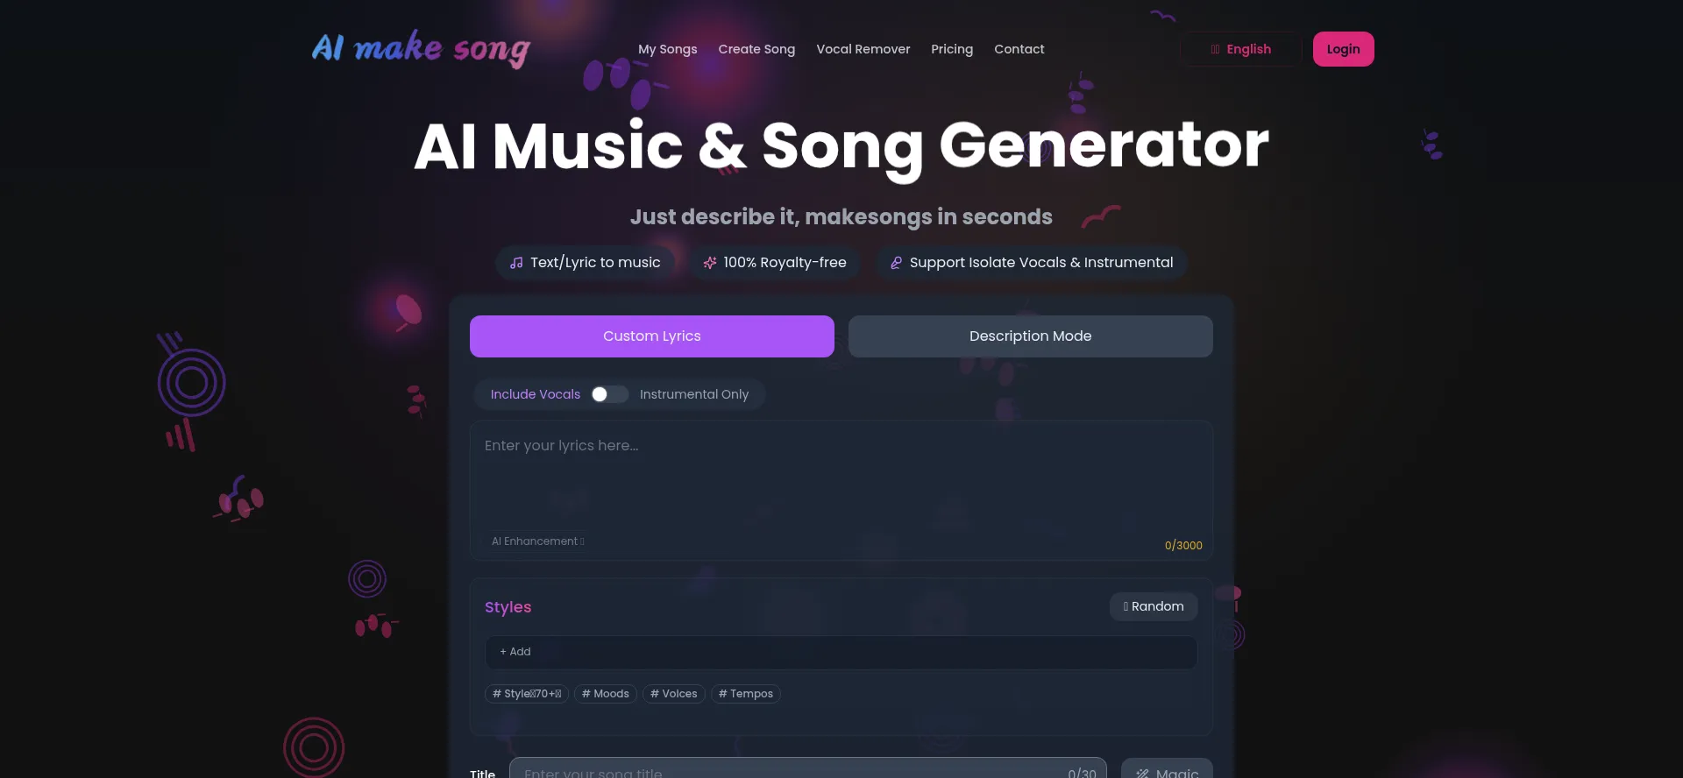Open the English language dropdown
This screenshot has width=1683, height=778.
(1240, 49)
